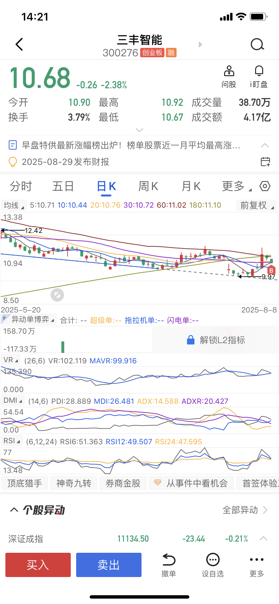The height and width of the screenshot is (604, 279).
Task: Tap the green bar in 异动单 volume chart
Action: [x=63, y=347]
